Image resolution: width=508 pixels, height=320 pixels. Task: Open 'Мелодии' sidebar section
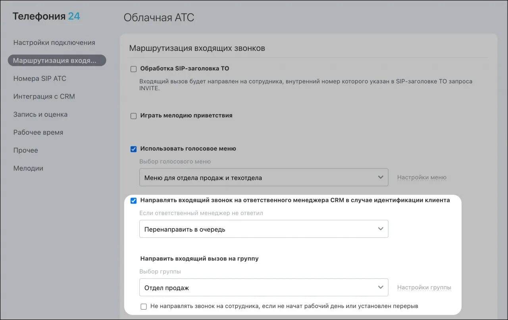[x=28, y=168]
